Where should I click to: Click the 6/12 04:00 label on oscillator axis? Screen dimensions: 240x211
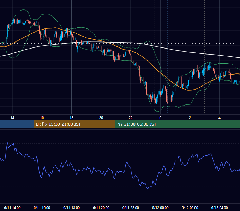point(219,207)
